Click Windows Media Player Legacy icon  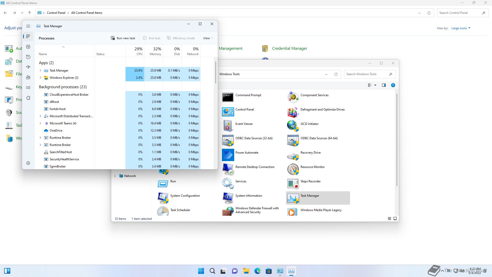click(293, 211)
